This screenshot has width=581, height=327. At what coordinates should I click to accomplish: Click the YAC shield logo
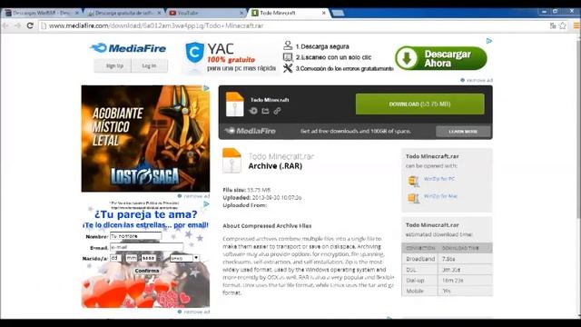pyautogui.click(x=194, y=53)
